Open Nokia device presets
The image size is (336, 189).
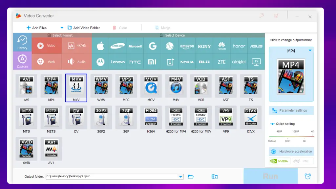[187, 62]
